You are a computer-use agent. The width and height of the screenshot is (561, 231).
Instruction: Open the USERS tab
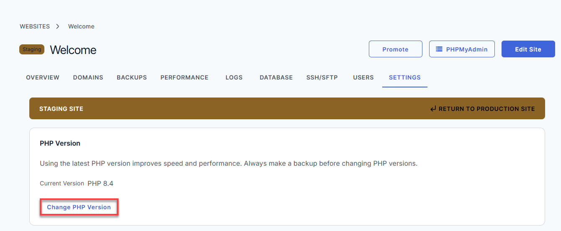click(363, 77)
